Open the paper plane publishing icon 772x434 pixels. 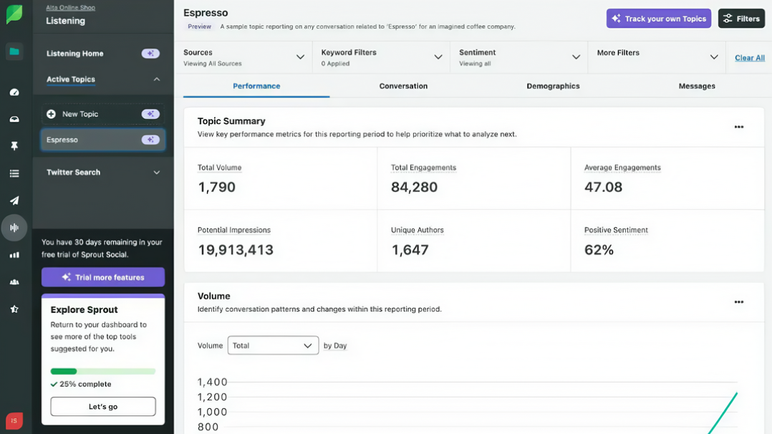(14, 201)
